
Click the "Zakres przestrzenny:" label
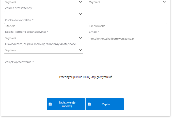(x=19, y=8)
